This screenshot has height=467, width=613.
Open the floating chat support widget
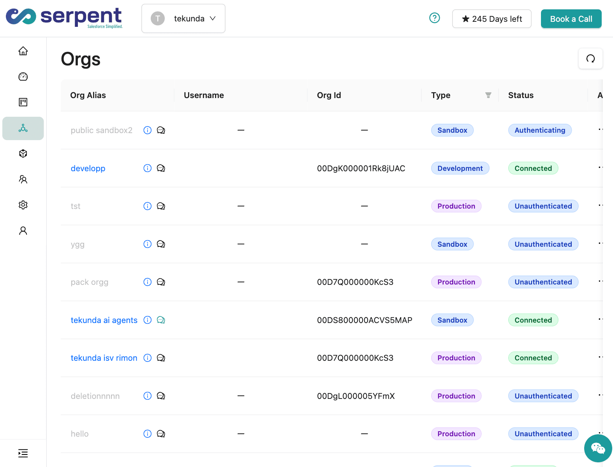click(x=598, y=448)
